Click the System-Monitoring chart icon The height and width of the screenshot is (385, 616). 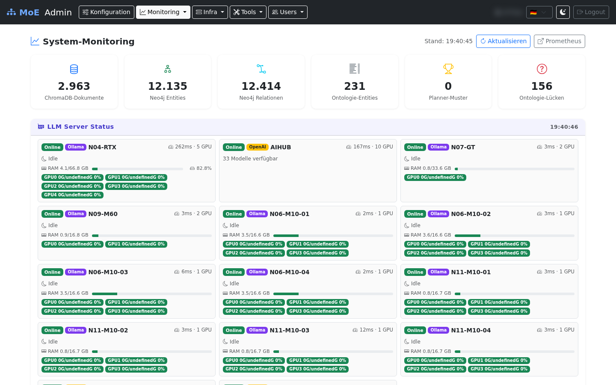(x=35, y=41)
